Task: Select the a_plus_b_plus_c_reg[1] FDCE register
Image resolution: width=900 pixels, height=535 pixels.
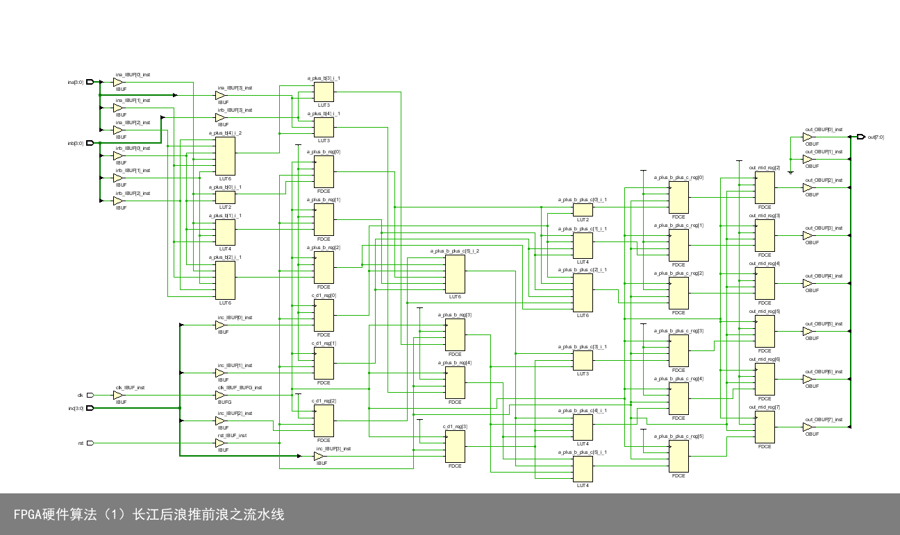Action: [678, 245]
